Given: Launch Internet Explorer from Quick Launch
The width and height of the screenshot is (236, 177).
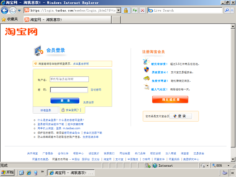Looking at the screenshot, I should click(x=29, y=173).
